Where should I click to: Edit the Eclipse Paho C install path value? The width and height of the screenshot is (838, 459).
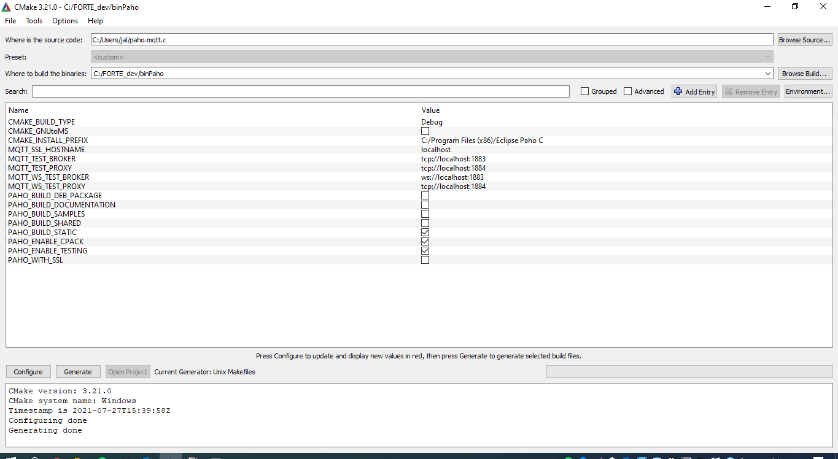tap(482, 141)
